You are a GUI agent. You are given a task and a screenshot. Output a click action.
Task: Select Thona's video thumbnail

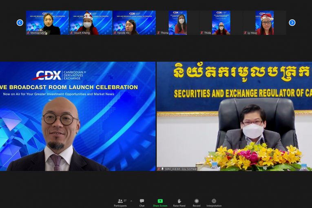(178, 23)
